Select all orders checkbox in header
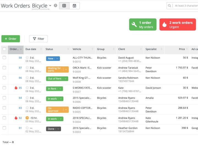Viewport: 198px width, 148px height. 4,49
